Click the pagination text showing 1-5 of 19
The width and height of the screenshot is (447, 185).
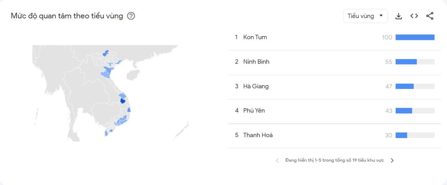(334, 161)
